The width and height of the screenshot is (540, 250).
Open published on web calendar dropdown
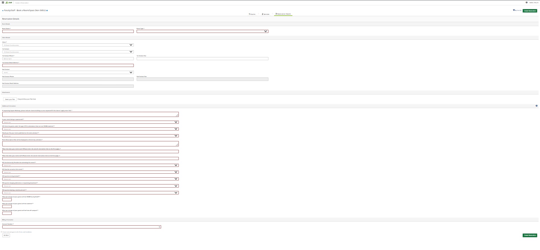point(91,136)
